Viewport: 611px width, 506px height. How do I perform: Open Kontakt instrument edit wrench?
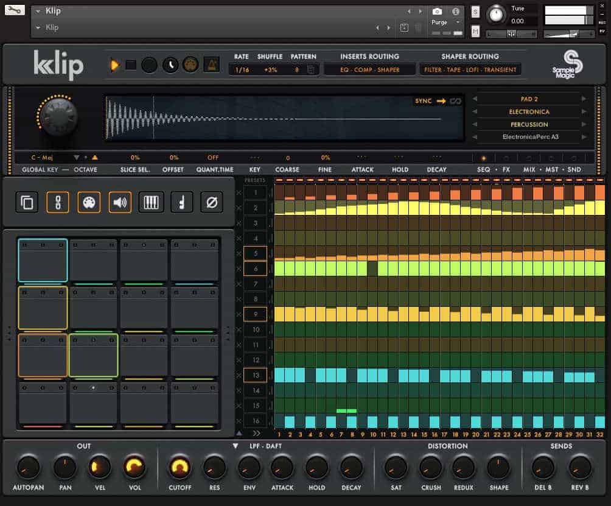[x=15, y=10]
